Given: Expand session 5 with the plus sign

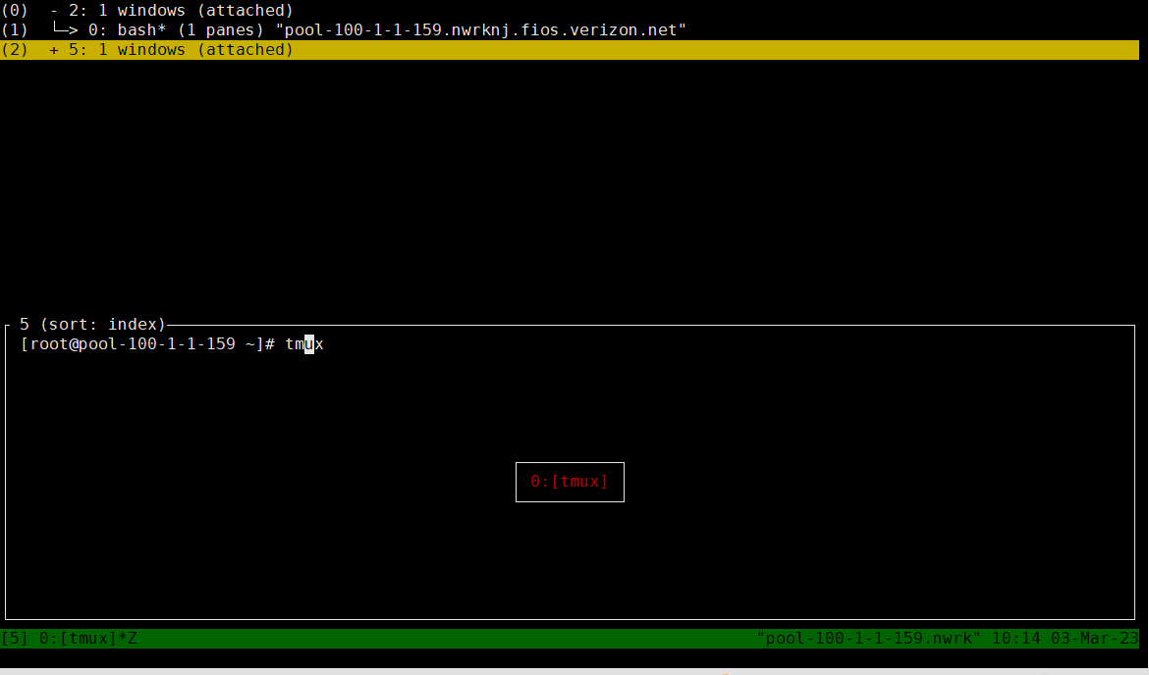Looking at the screenshot, I should 54,50.
